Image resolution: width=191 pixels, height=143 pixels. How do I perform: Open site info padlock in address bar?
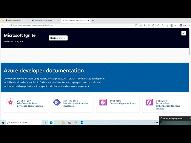click(x=11, y=25)
